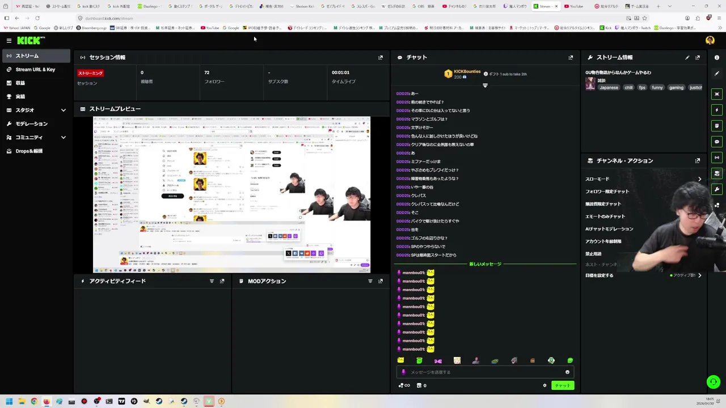Viewport: 726px width, 408px height.
Task: Insert the green headphones emote from quick bar
Action: [x=551, y=360]
